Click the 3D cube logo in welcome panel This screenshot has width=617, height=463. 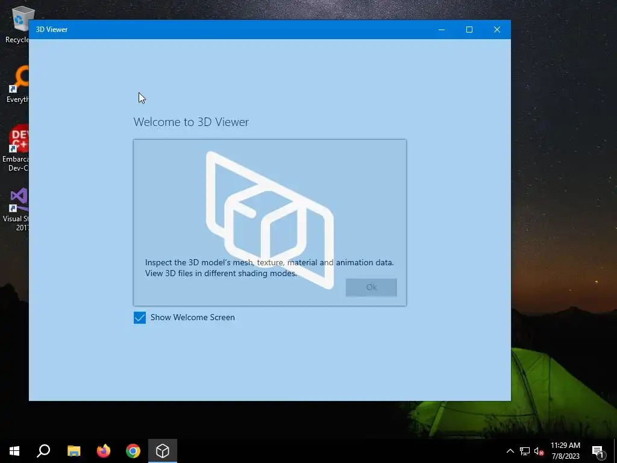(x=270, y=219)
